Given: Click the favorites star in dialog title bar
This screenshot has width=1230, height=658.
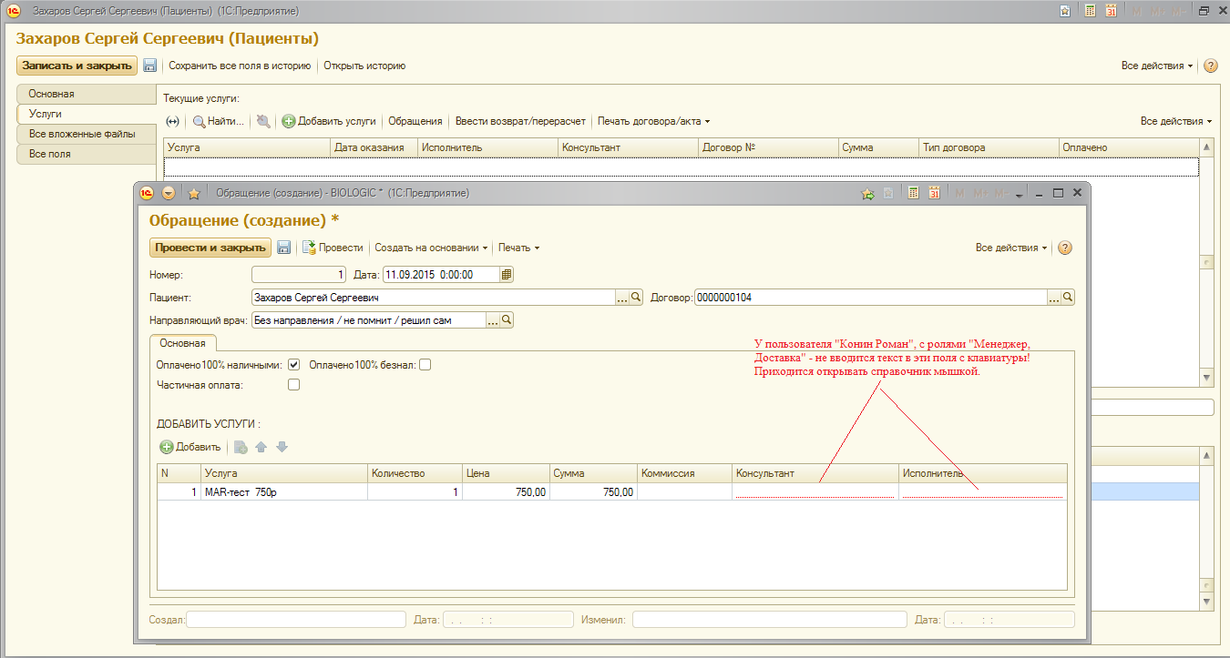Looking at the screenshot, I should tap(193, 193).
